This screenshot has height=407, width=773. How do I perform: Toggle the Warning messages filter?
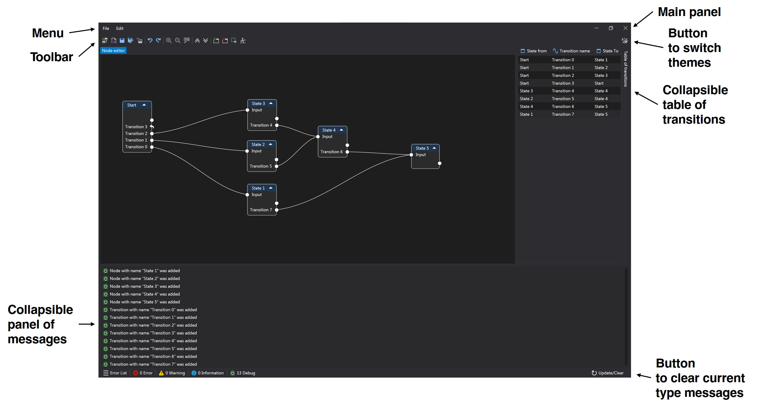pyautogui.click(x=172, y=373)
